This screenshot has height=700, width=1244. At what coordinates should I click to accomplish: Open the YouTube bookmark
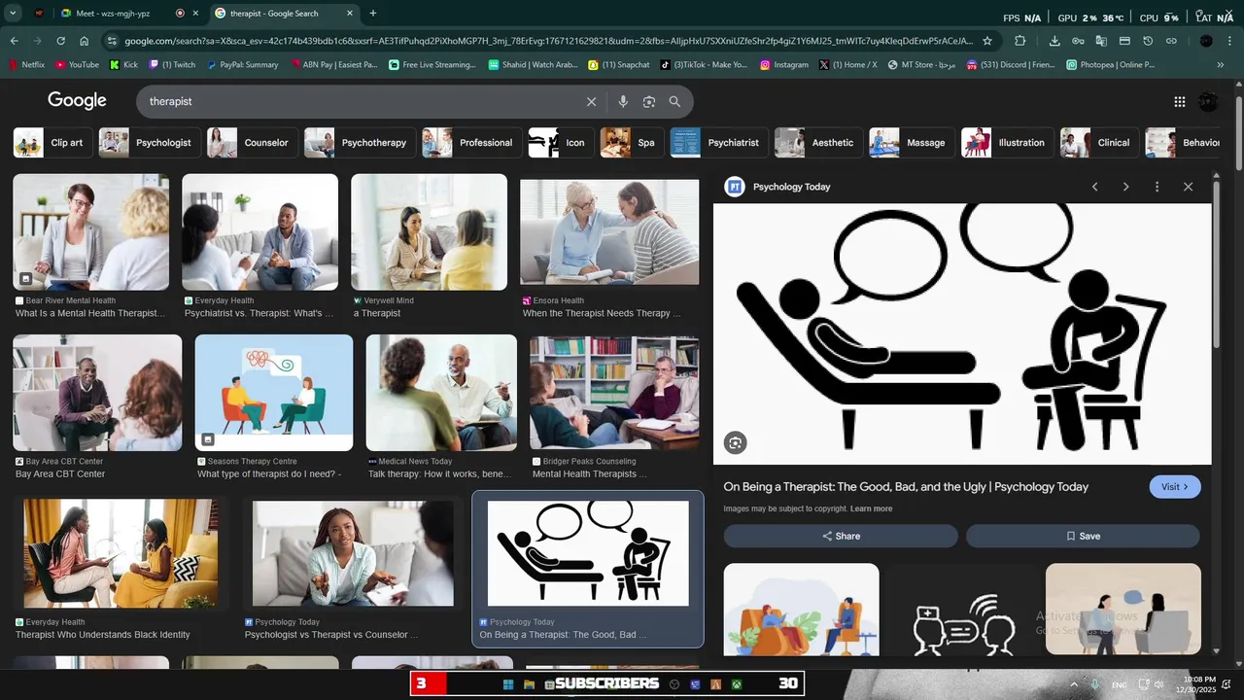point(77,65)
